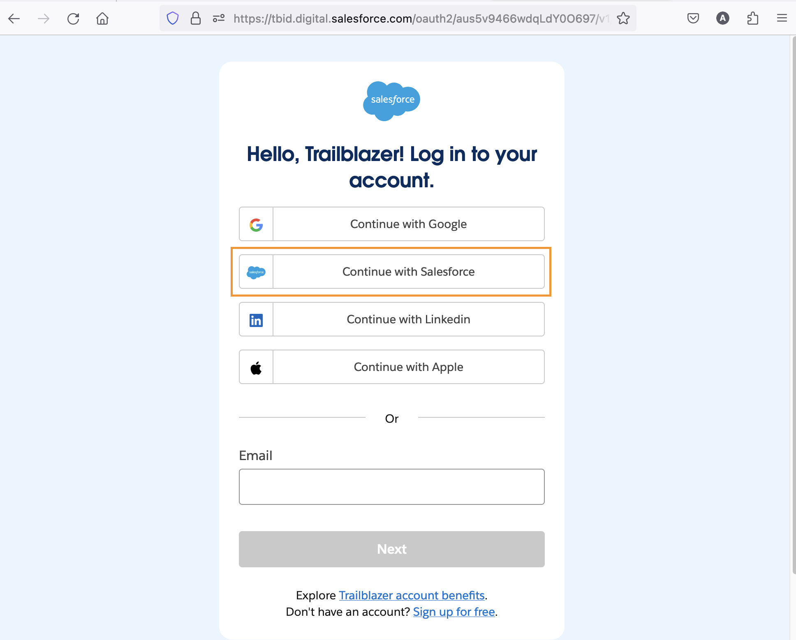This screenshot has width=796, height=640.
Task: Click the tracking protection shield icon in address bar
Action: pos(172,18)
